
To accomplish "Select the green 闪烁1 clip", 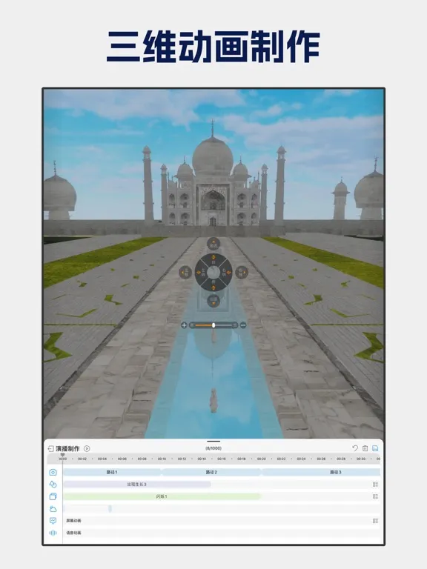I will (x=162, y=496).
